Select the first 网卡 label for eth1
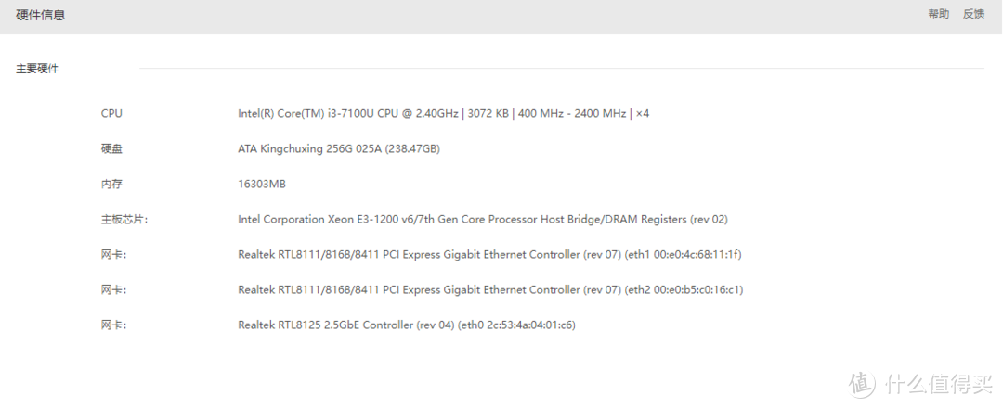1003x408 pixels. (114, 255)
